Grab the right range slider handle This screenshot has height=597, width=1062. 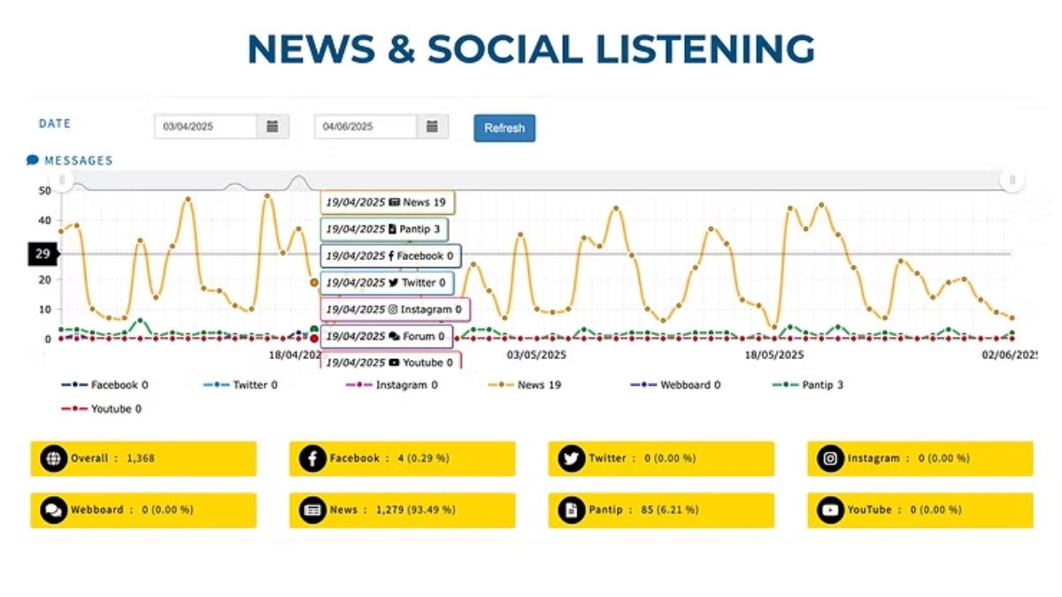1012,180
